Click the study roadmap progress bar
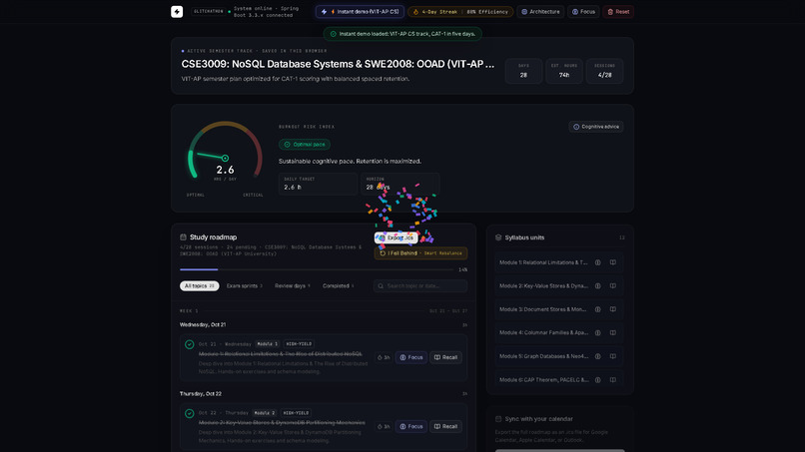The width and height of the screenshot is (805, 452). pyautogui.click(x=317, y=269)
